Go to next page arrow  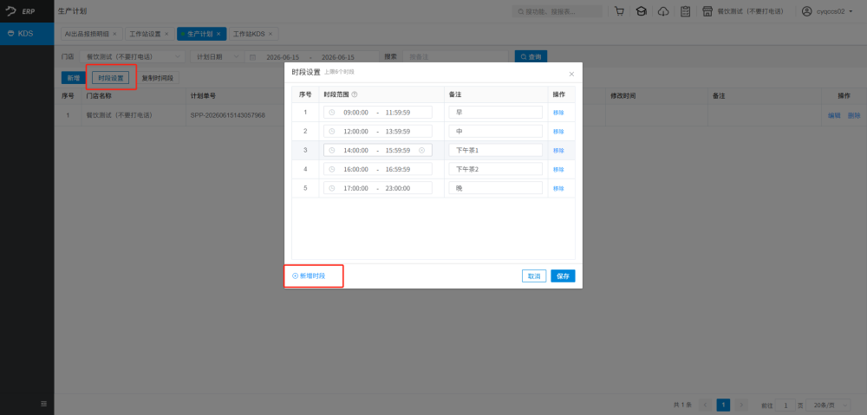point(741,405)
